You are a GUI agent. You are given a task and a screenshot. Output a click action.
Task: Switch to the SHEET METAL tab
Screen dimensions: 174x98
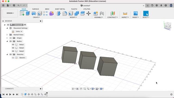tap(60, 9)
